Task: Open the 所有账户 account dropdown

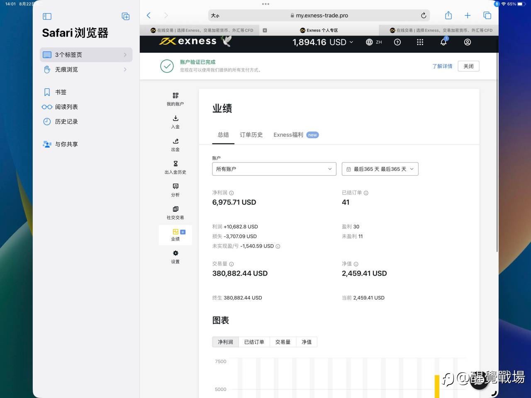Action: [274, 169]
